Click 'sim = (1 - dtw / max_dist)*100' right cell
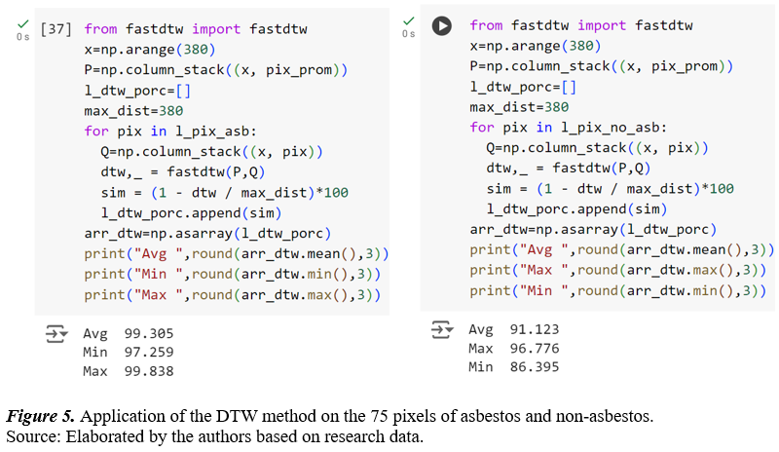Viewport: 779px width, 452px height. pos(611,188)
